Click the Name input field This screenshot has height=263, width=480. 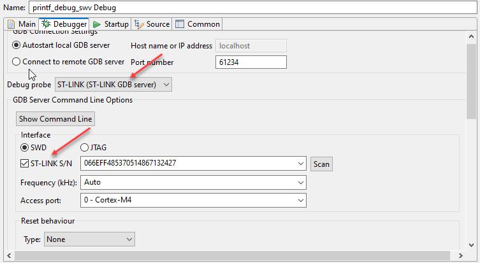pyautogui.click(x=253, y=8)
